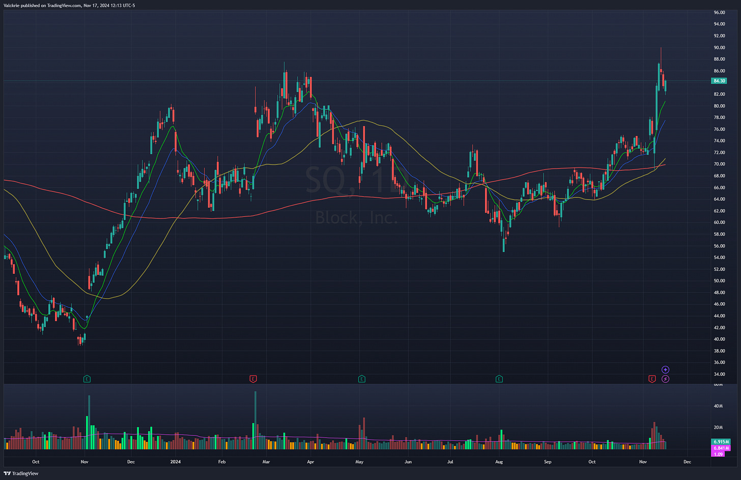
Task: Click the 60.00 price axis label
Action: [719, 222]
